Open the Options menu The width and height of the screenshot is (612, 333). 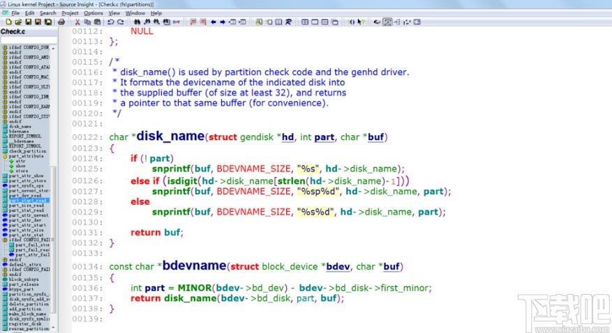(x=94, y=13)
